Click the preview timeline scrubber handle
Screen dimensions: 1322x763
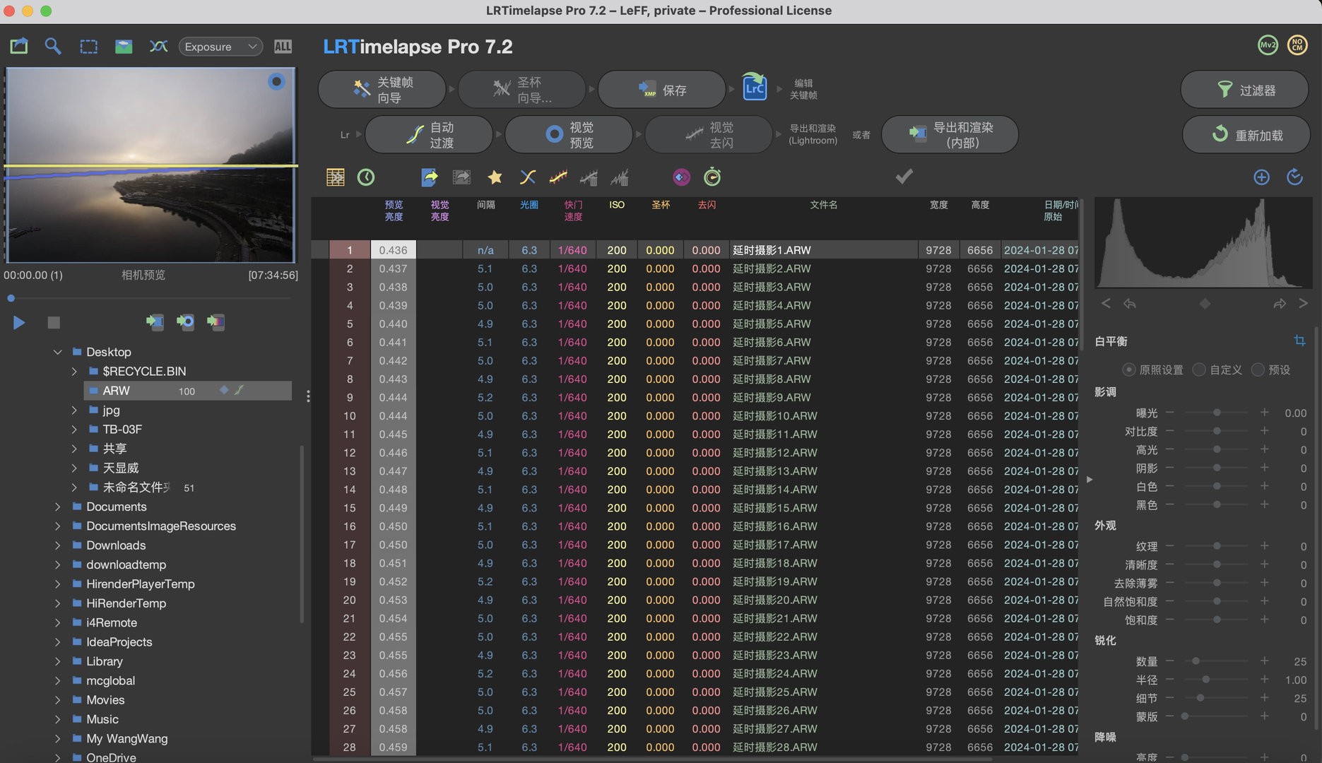coord(11,298)
